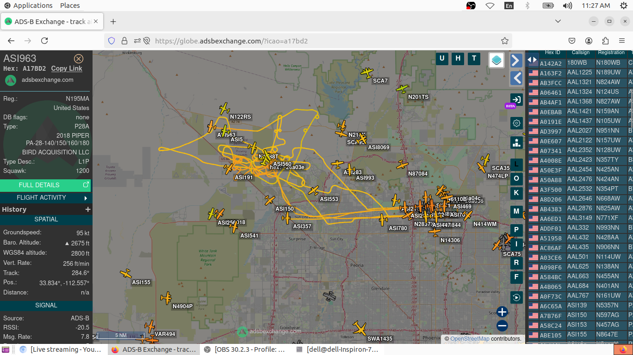
Task: Sort table by Hex ID column
Action: (552, 53)
